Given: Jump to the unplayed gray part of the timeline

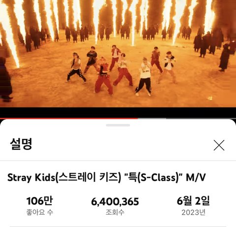Looking at the screenshot, I should [201, 118].
